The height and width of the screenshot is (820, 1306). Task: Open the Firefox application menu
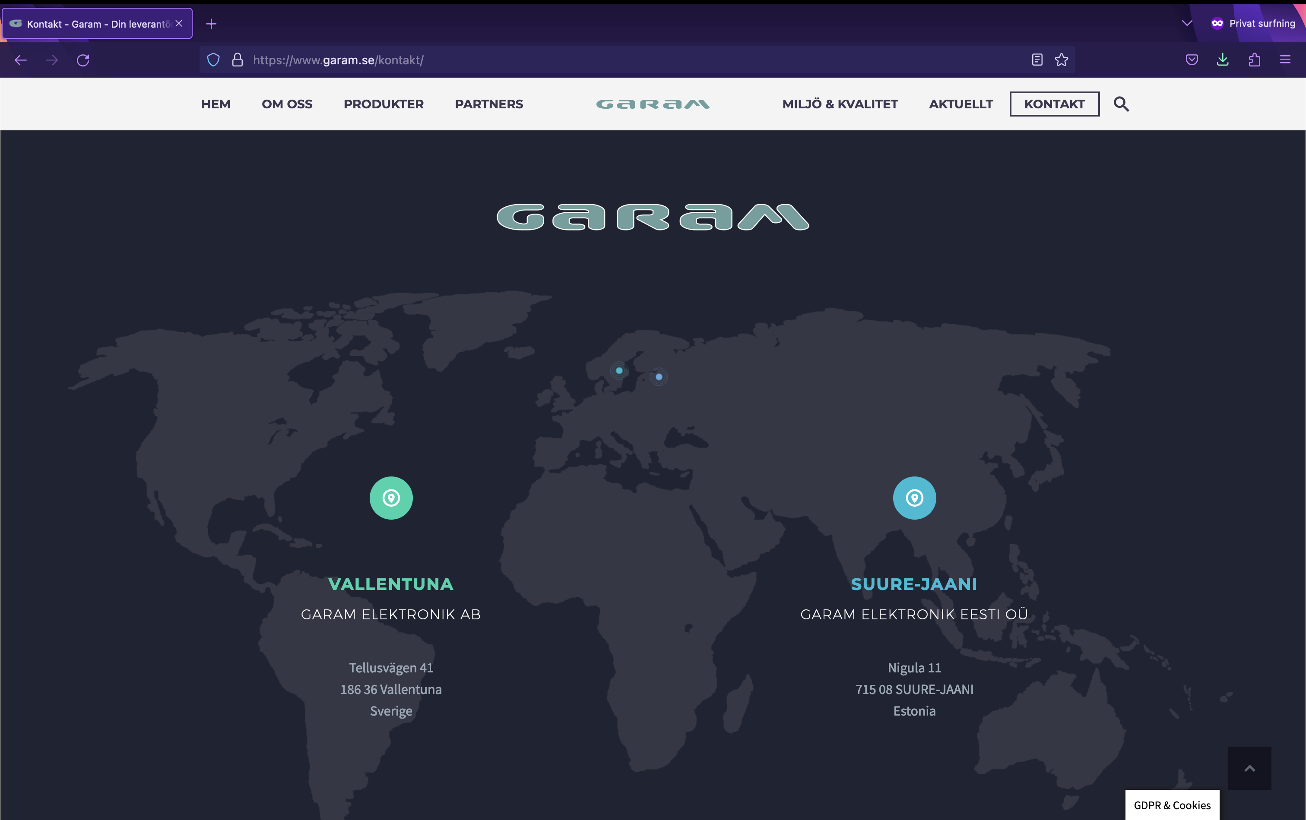pyautogui.click(x=1285, y=60)
